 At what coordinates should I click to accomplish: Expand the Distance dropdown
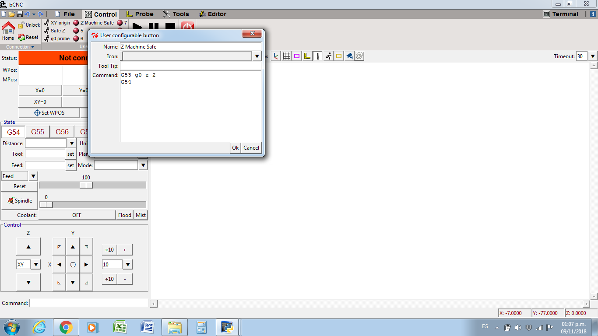pyautogui.click(x=72, y=143)
